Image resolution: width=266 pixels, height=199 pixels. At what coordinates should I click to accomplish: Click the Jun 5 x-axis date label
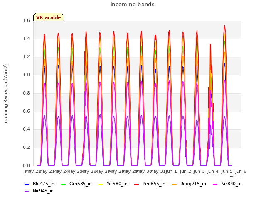pos(227,171)
